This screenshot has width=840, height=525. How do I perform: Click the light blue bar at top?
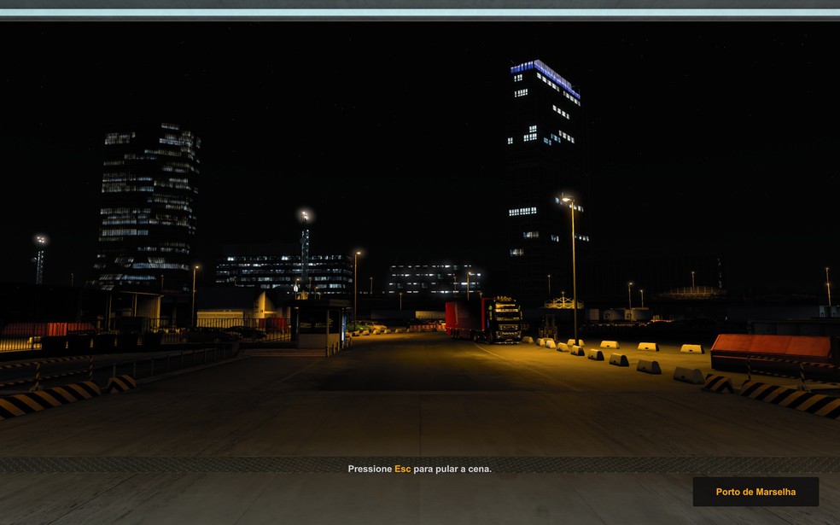point(420,13)
